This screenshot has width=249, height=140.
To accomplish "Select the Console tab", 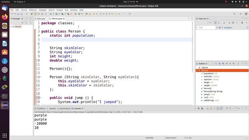I will coord(77,108).
